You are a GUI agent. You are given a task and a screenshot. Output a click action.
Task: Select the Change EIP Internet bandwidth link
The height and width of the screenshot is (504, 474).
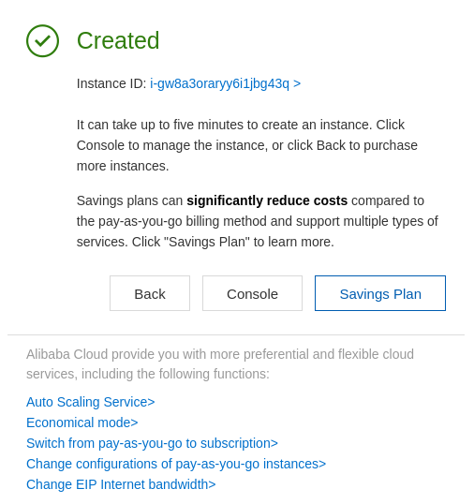[121, 484]
